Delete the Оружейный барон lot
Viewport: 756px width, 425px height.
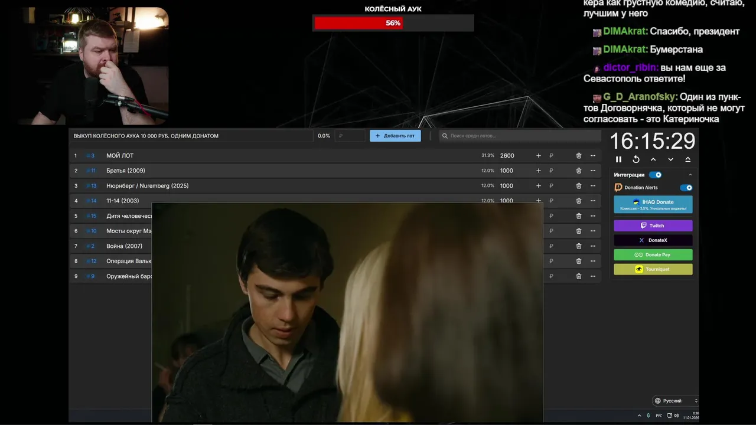[x=579, y=276]
